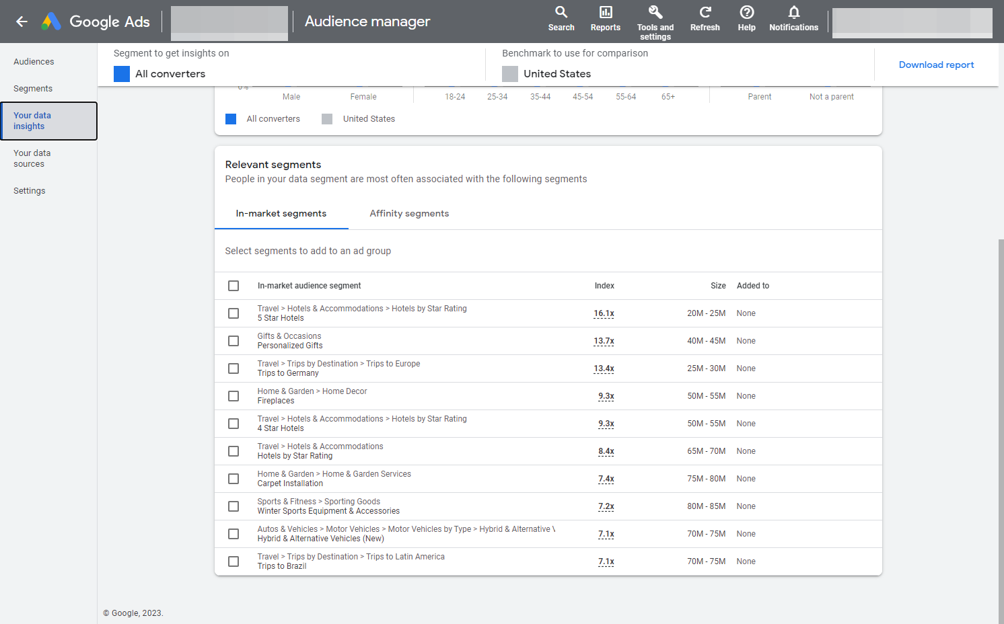Image resolution: width=1004 pixels, height=624 pixels.
Task: Click the 7.2x index value
Action: pyautogui.click(x=606, y=506)
